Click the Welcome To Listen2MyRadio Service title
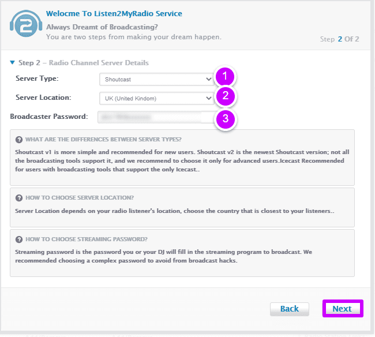The width and height of the screenshot is (375, 337). [x=114, y=14]
